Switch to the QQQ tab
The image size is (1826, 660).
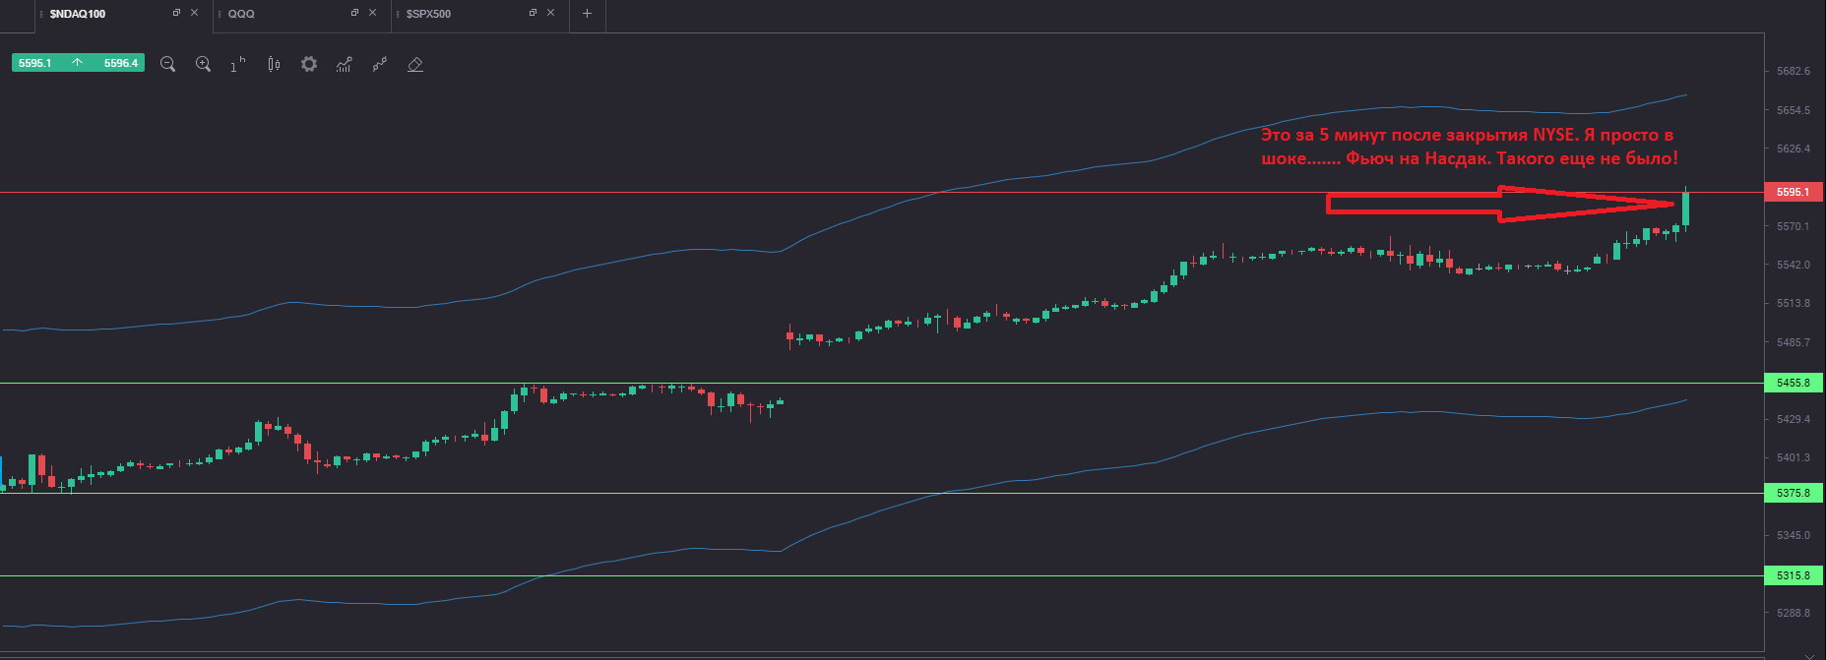point(241,14)
